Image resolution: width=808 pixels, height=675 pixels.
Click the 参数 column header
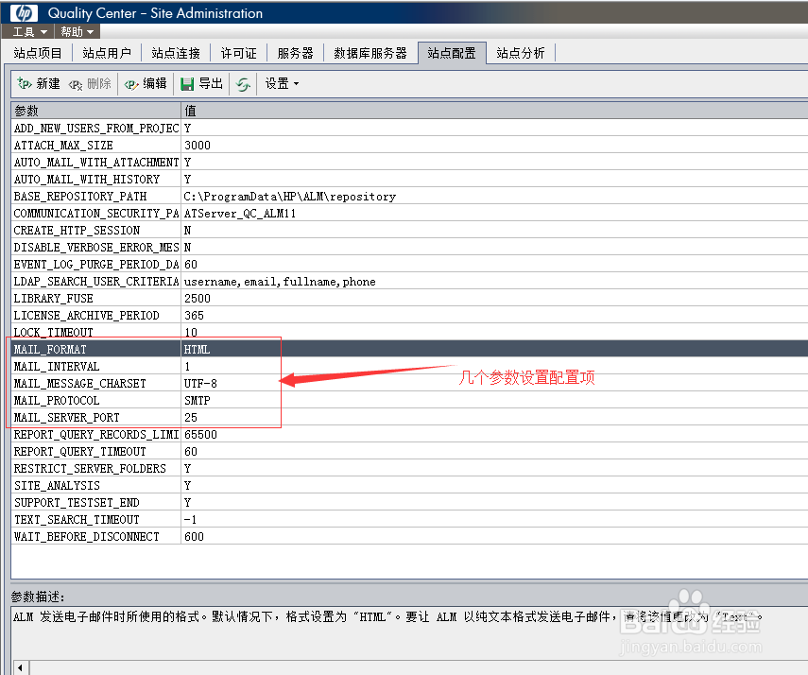(95, 111)
